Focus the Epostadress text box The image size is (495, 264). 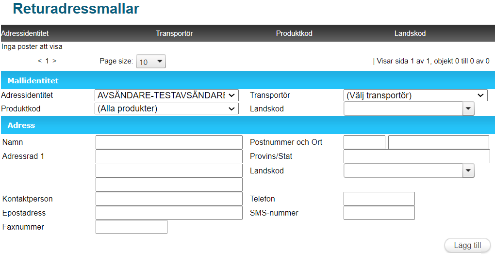pyautogui.click(x=168, y=213)
